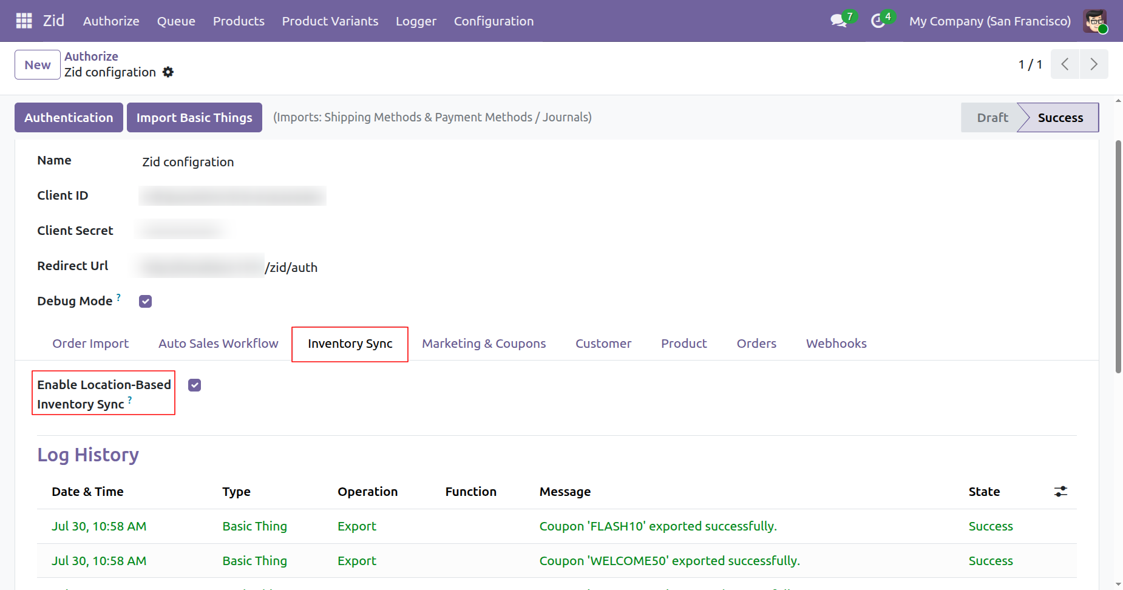Click the page vertical scrollbar

click(x=1118, y=257)
